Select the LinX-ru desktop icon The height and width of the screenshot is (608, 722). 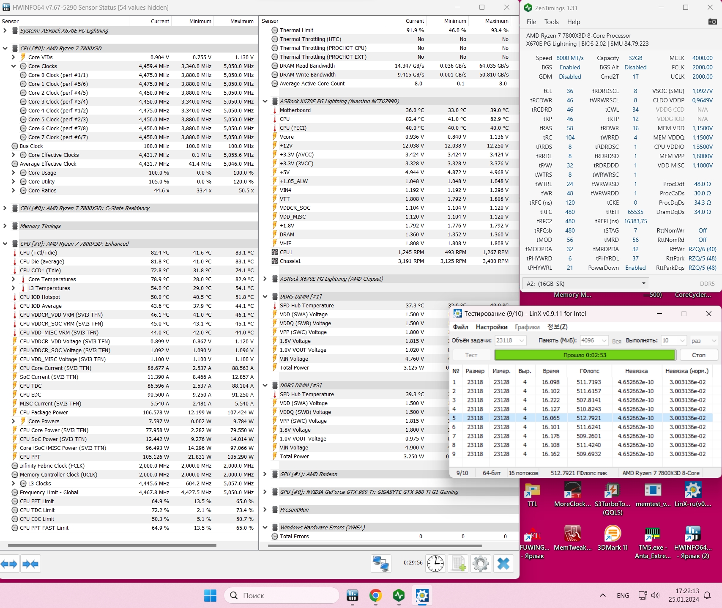pyautogui.click(x=693, y=495)
